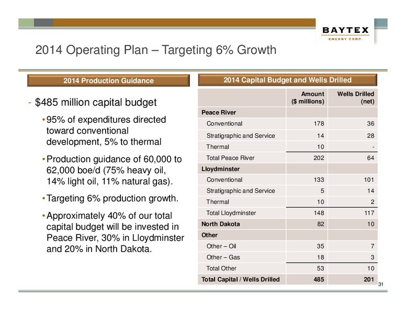Viewport: 406px width, 314px height.
Task: Click North Dakota amount 82
Action: point(321,224)
